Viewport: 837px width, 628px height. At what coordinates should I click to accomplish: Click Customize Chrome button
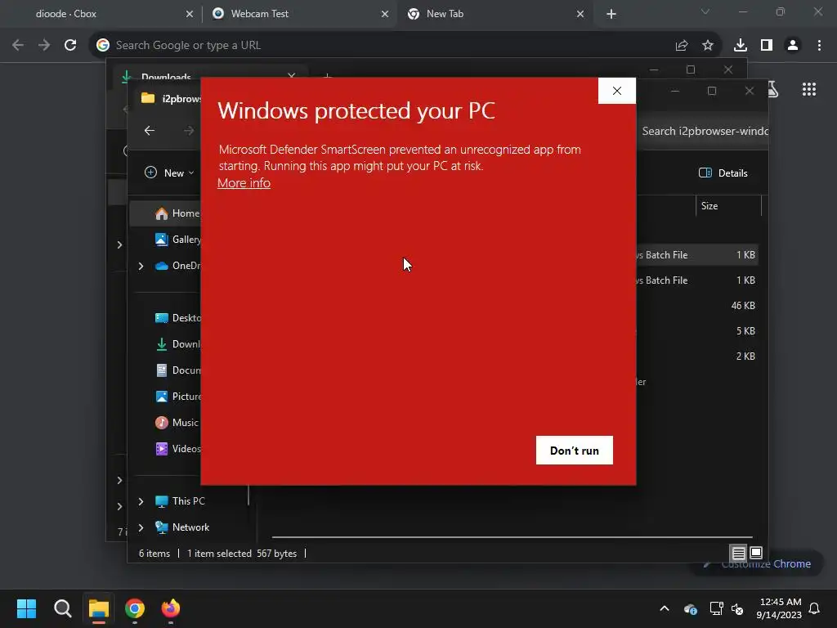pyautogui.click(x=758, y=564)
